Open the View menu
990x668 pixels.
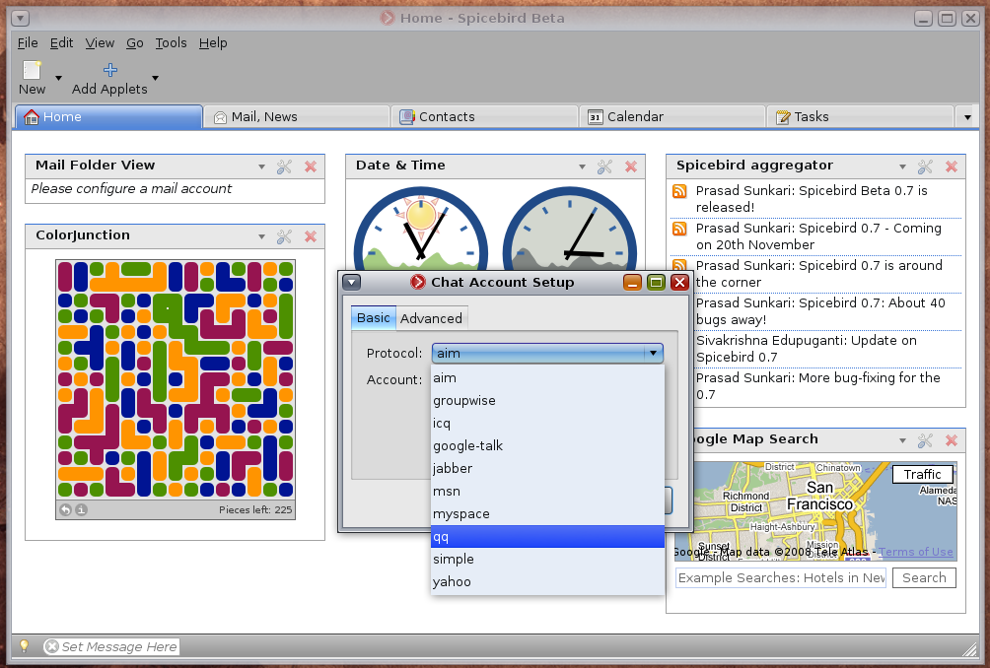click(x=100, y=43)
